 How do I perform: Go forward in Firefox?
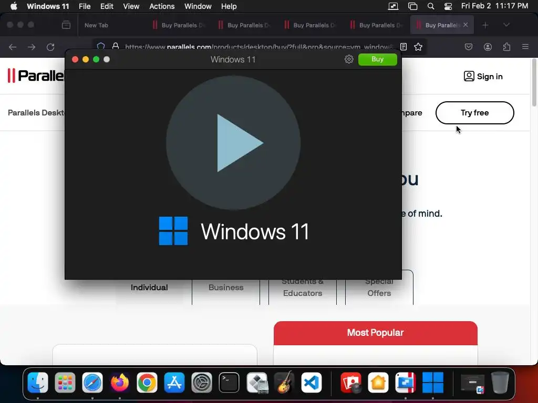click(x=32, y=47)
